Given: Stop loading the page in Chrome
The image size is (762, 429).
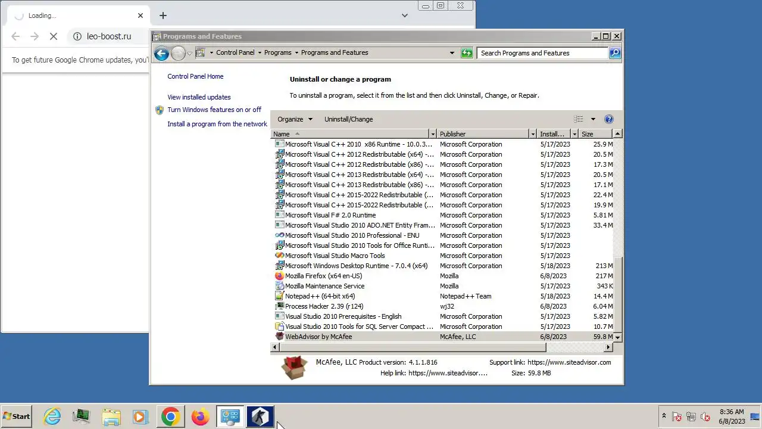Looking at the screenshot, I should (53, 36).
